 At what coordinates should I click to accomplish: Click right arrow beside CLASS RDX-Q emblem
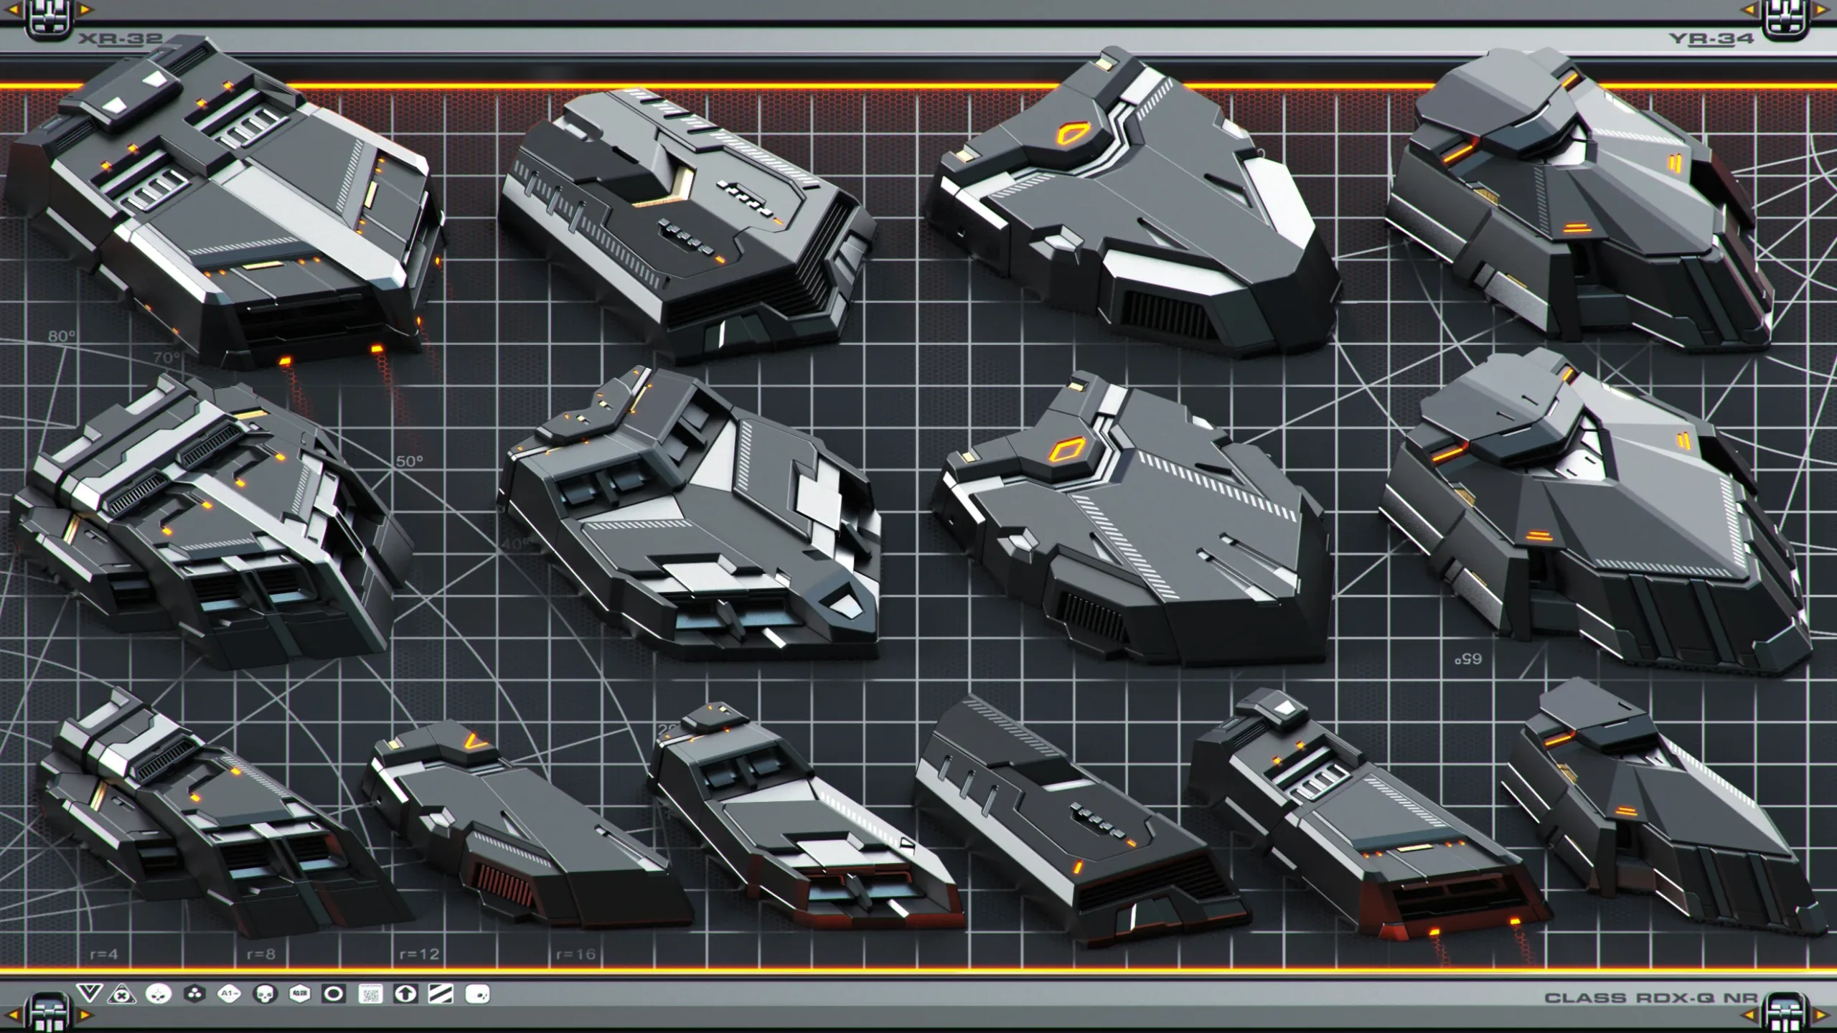point(1823,1015)
